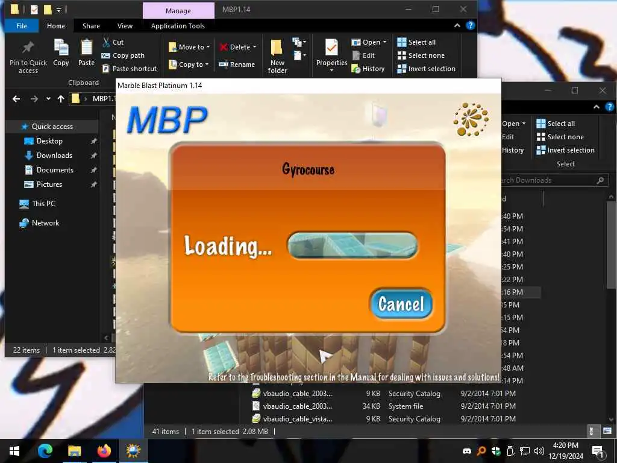Select the 34 KB vbaudio_cable_2003 System file

point(384,406)
